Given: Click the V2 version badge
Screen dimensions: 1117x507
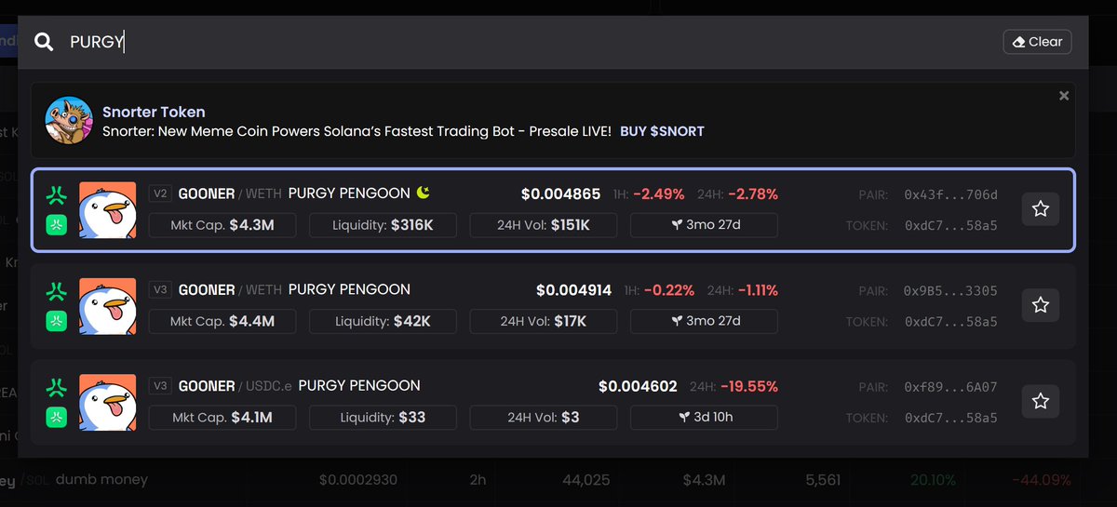Looking at the screenshot, I should point(160,193).
